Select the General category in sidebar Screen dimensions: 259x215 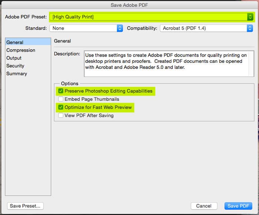28,42
